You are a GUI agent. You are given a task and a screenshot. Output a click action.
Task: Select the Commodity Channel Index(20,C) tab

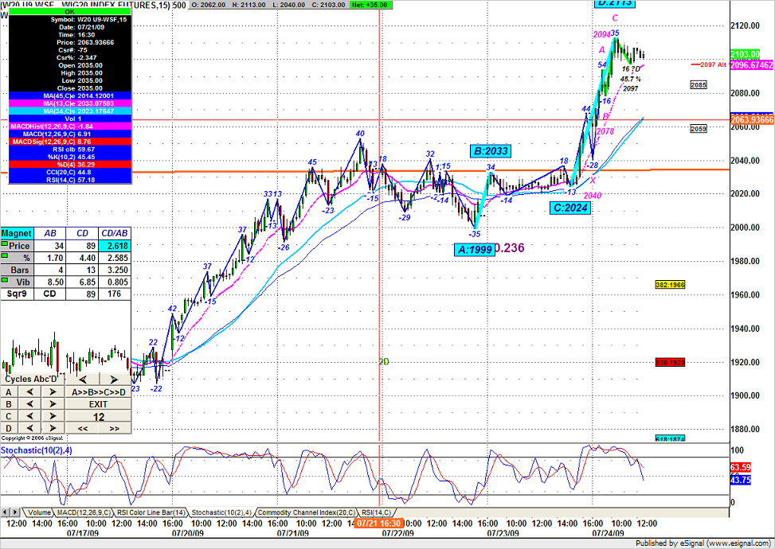[x=305, y=512]
